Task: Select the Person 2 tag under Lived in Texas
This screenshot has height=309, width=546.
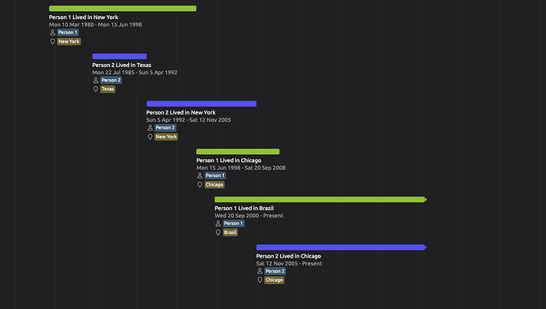Action: coord(111,81)
